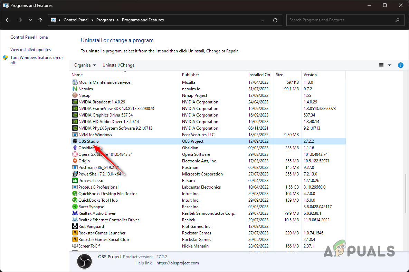Go to the Programs breadcrumb
The height and width of the screenshot is (272, 409).
click(105, 20)
